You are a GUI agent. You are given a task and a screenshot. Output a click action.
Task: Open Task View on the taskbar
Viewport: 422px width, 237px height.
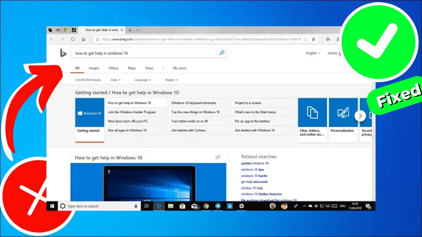147,206
